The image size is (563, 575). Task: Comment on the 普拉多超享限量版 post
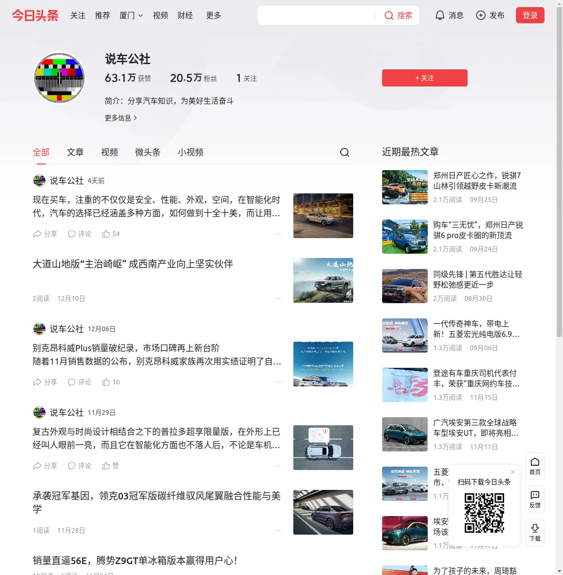point(79,466)
